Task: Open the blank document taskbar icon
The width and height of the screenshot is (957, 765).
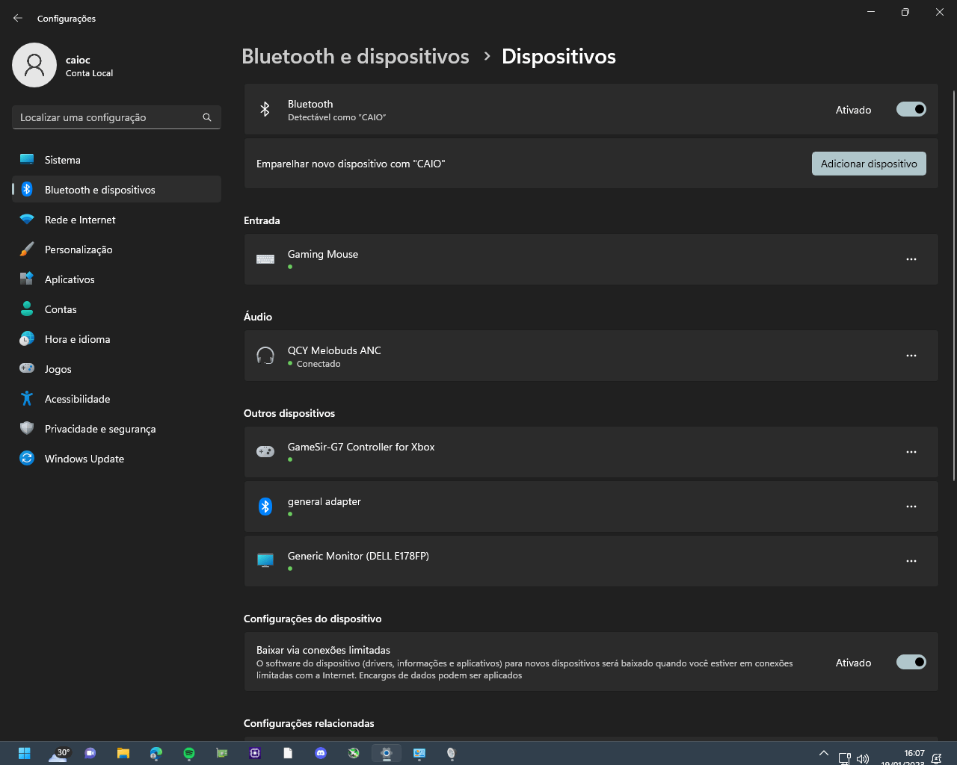Action: click(288, 753)
